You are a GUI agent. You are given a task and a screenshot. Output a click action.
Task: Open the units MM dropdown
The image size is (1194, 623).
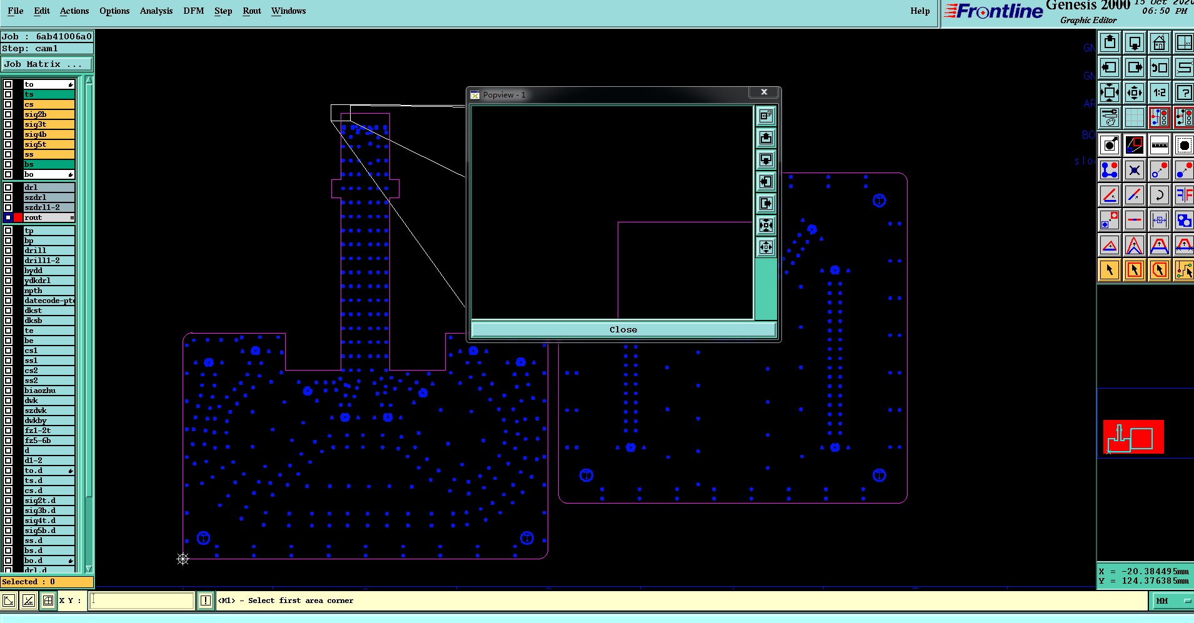tap(1173, 601)
